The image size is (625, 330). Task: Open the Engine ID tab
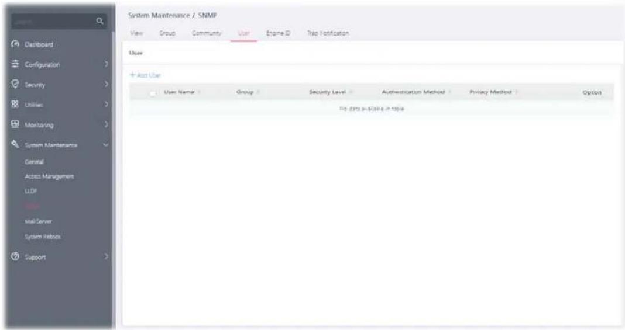(x=278, y=33)
